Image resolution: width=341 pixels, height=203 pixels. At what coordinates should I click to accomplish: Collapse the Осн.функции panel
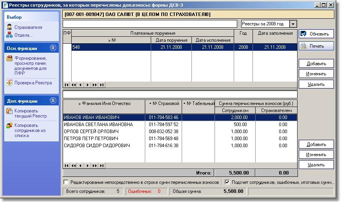[53, 48]
